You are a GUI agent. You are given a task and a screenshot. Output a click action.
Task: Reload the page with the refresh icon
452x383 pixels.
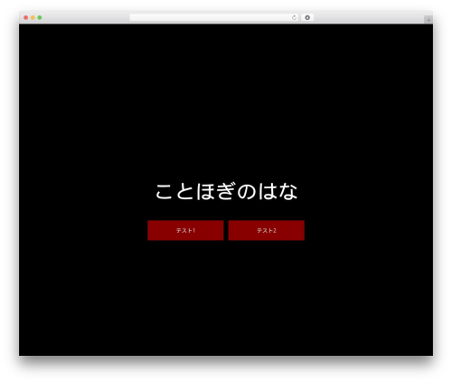294,17
